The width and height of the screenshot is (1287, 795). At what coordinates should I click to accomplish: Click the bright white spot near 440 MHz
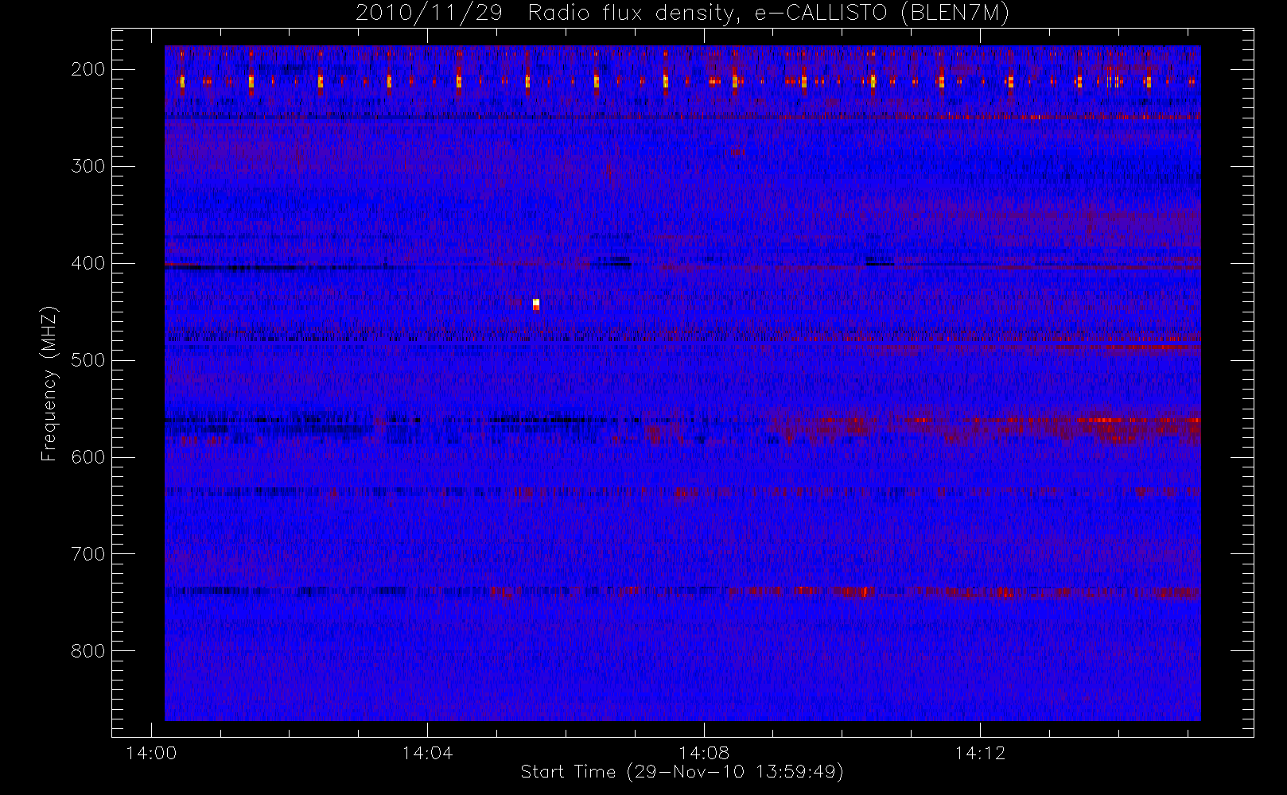(536, 304)
